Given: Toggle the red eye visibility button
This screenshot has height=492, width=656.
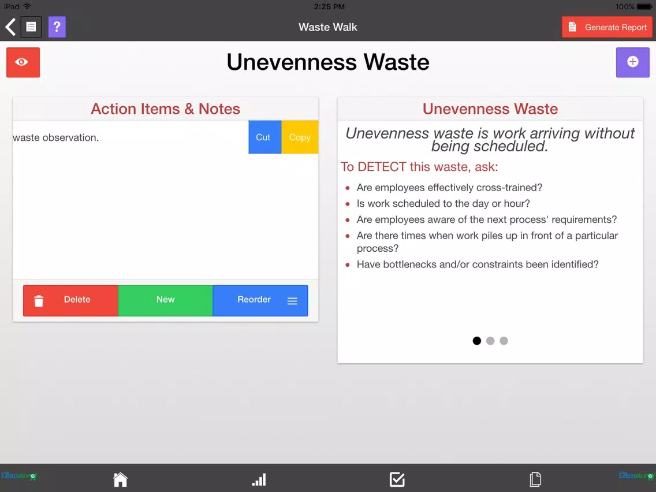Looking at the screenshot, I should [x=23, y=62].
